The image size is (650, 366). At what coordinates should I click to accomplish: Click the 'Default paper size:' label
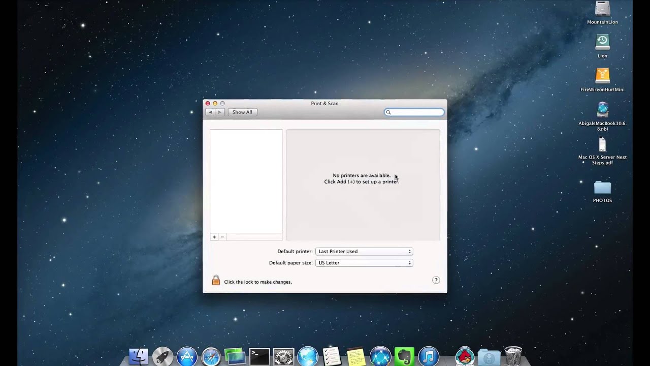pos(291,263)
